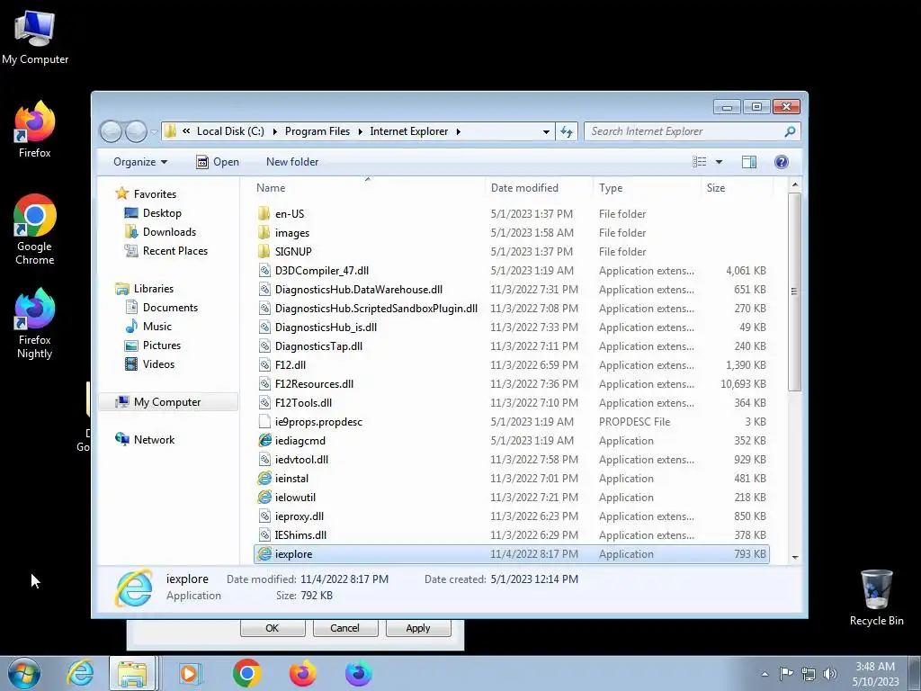Click the search magnifier icon
The width and height of the screenshot is (921, 691).
tap(790, 131)
